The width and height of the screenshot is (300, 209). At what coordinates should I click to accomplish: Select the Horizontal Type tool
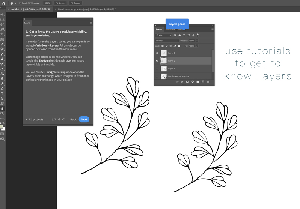point(2,93)
